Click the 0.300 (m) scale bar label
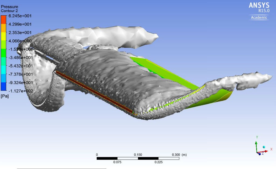 179,155
